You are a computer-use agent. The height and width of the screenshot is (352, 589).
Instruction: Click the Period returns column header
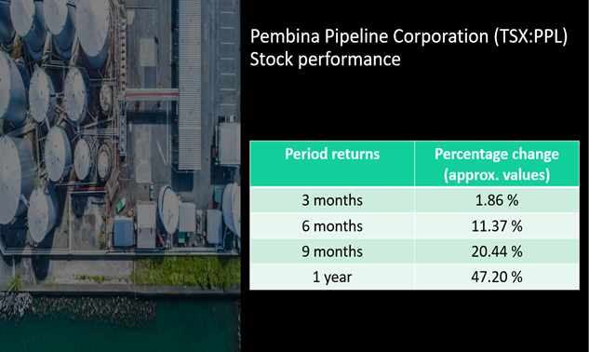pos(332,164)
